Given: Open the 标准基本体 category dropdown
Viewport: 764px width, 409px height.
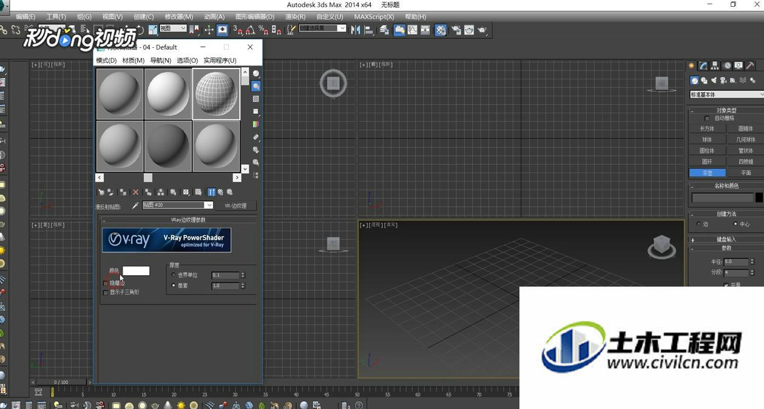Looking at the screenshot, I should click(726, 95).
